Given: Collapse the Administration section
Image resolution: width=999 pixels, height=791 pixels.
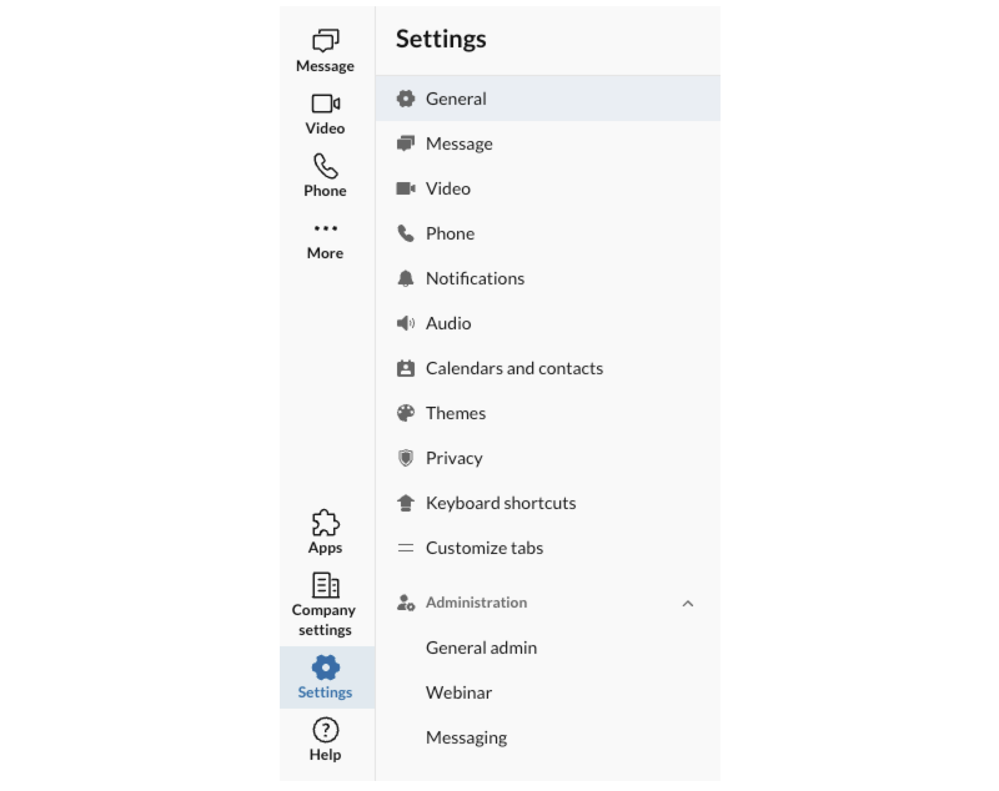Looking at the screenshot, I should point(689,603).
